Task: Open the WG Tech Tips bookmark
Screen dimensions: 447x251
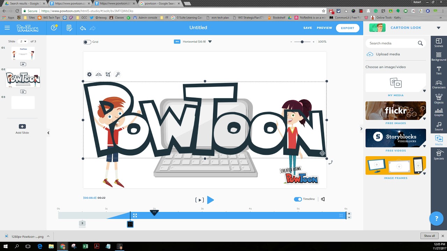Action: point(49,17)
